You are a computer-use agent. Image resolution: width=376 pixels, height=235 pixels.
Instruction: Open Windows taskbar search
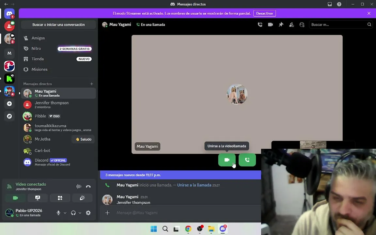click(x=165, y=229)
